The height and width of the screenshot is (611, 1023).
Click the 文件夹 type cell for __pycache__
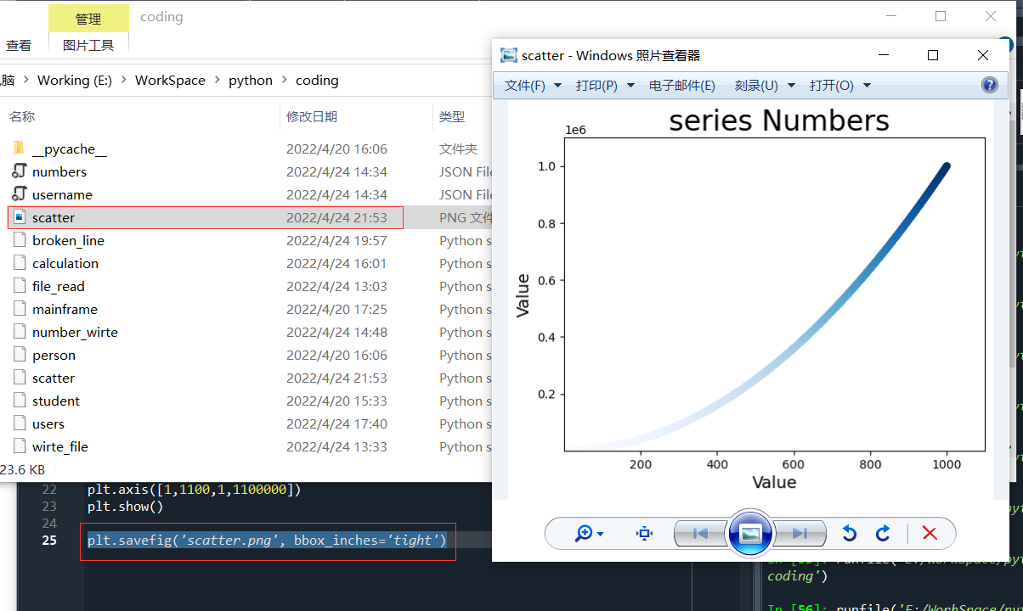458,149
